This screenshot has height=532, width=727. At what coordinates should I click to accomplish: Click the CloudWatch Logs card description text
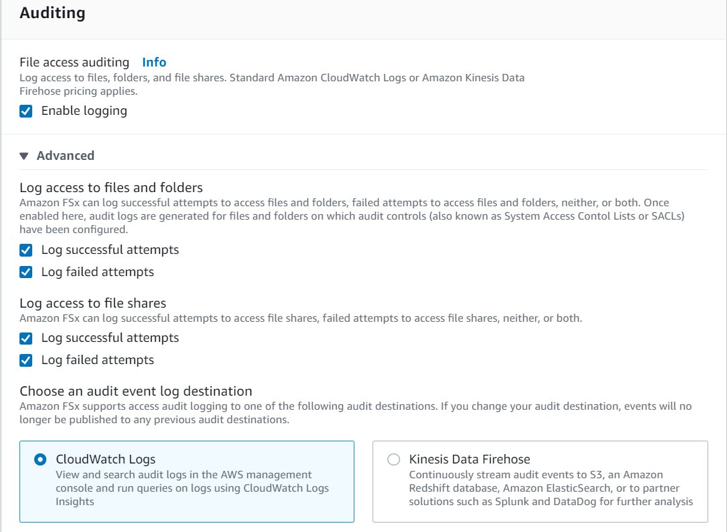point(193,488)
